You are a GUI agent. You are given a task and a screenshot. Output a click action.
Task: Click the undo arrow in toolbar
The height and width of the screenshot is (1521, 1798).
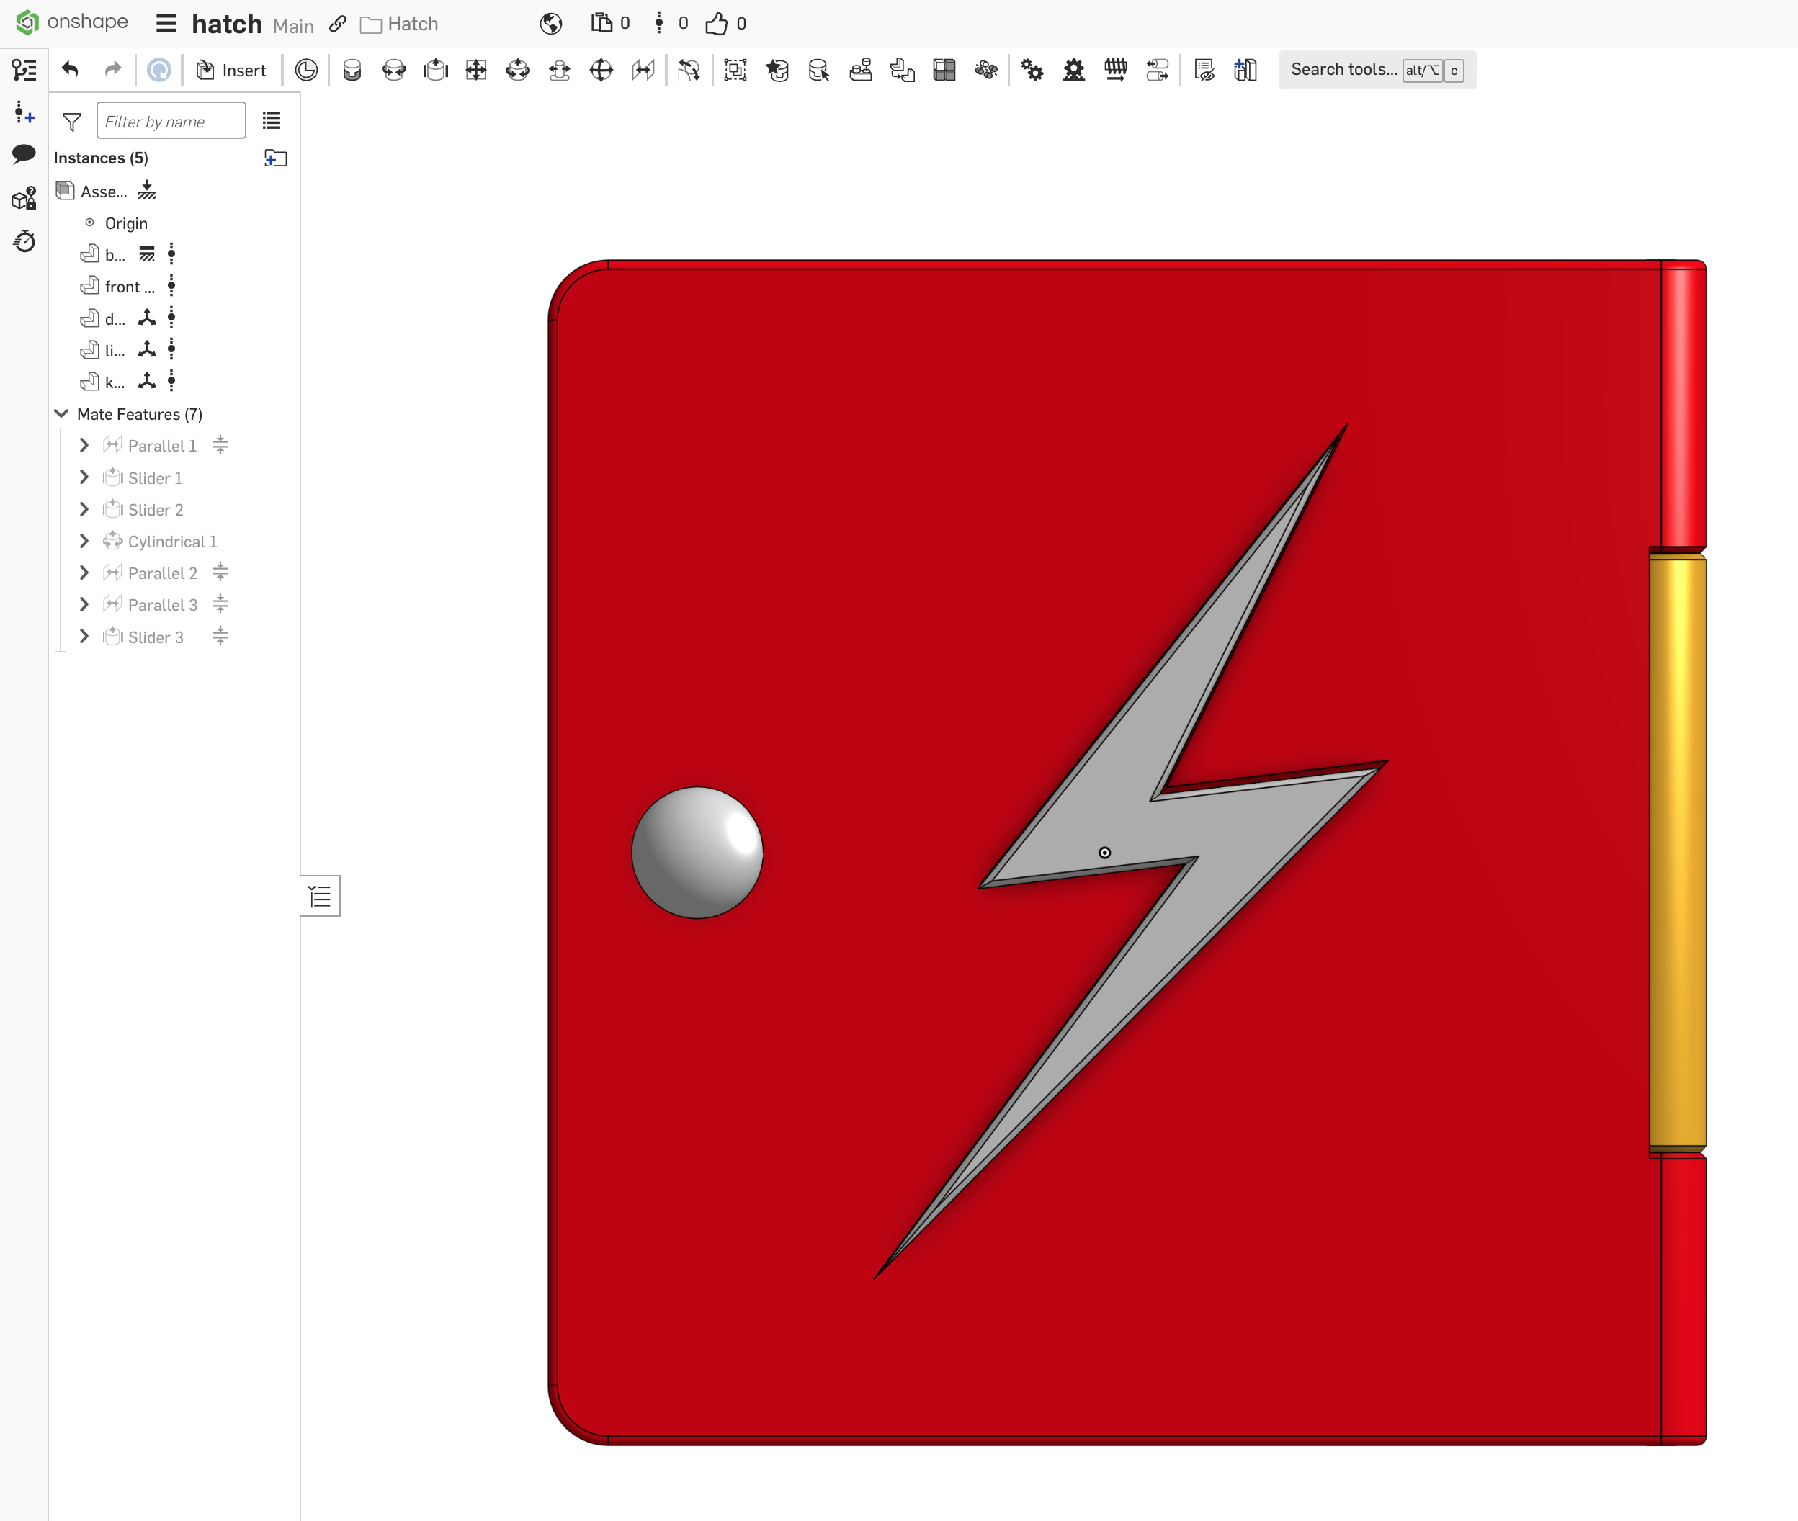(x=71, y=70)
